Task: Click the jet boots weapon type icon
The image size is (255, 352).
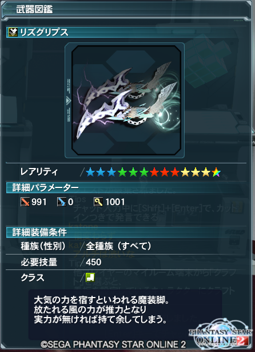Action: [x=13, y=32]
